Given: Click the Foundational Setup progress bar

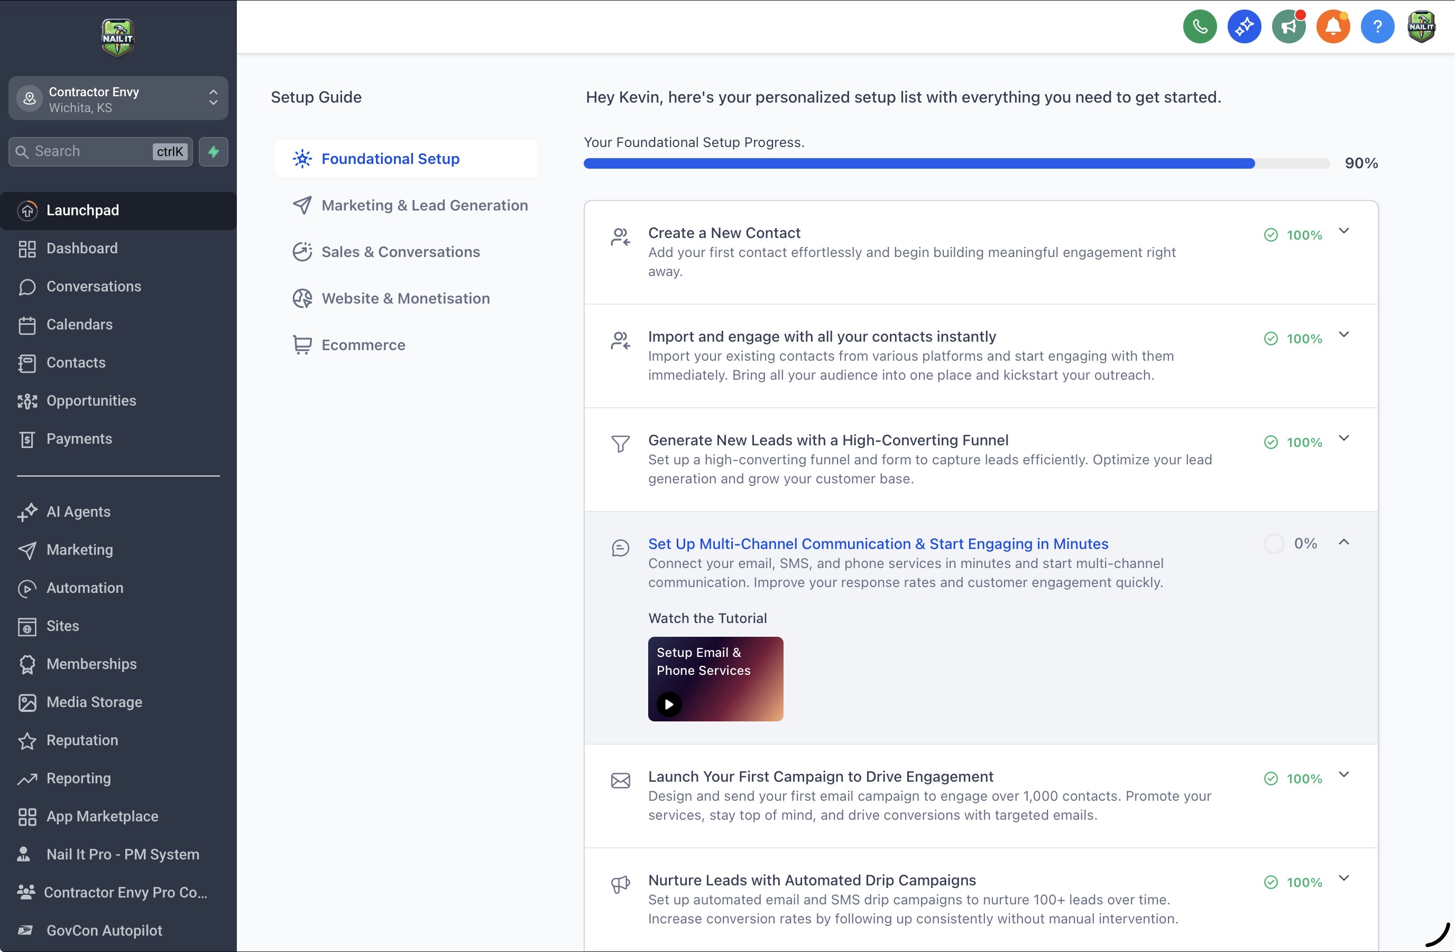Looking at the screenshot, I should point(956,163).
